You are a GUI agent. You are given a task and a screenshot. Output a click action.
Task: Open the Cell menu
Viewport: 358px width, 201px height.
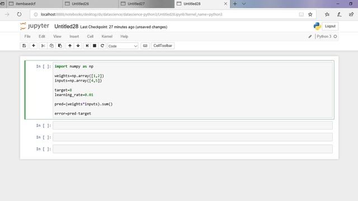click(90, 36)
